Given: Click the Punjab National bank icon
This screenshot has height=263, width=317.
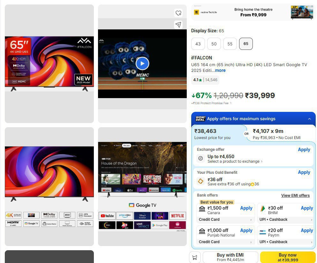Looking at the screenshot, I should click(202, 231).
